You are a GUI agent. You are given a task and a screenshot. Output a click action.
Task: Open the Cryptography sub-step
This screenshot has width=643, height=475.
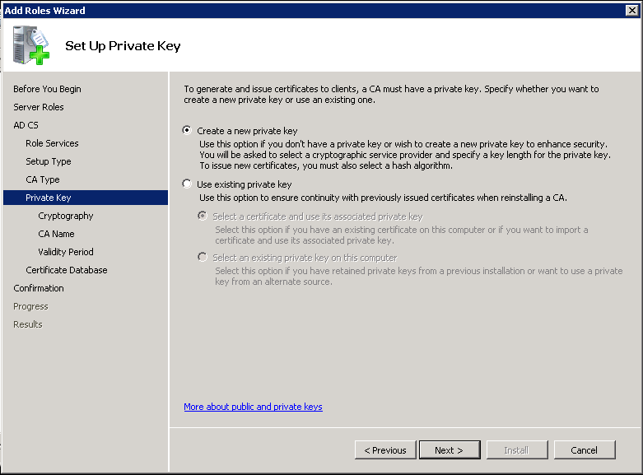pyautogui.click(x=66, y=216)
